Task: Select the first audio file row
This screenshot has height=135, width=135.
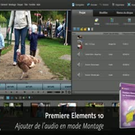Action: tap(103, 54)
